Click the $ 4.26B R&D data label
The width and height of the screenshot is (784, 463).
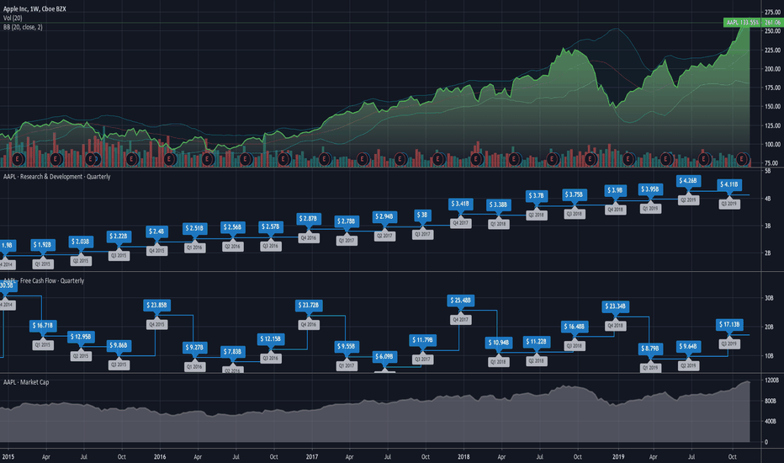point(688,181)
